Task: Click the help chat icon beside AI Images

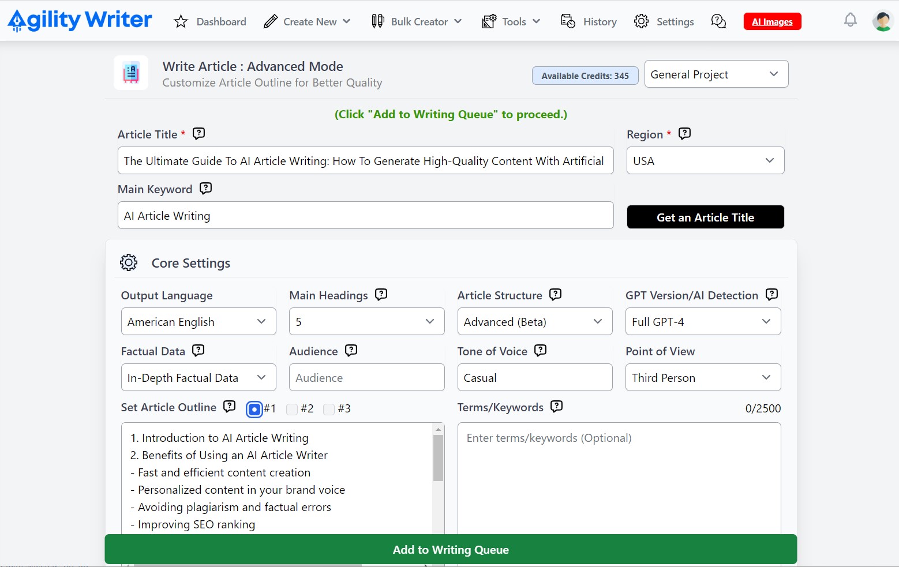Action: click(718, 21)
